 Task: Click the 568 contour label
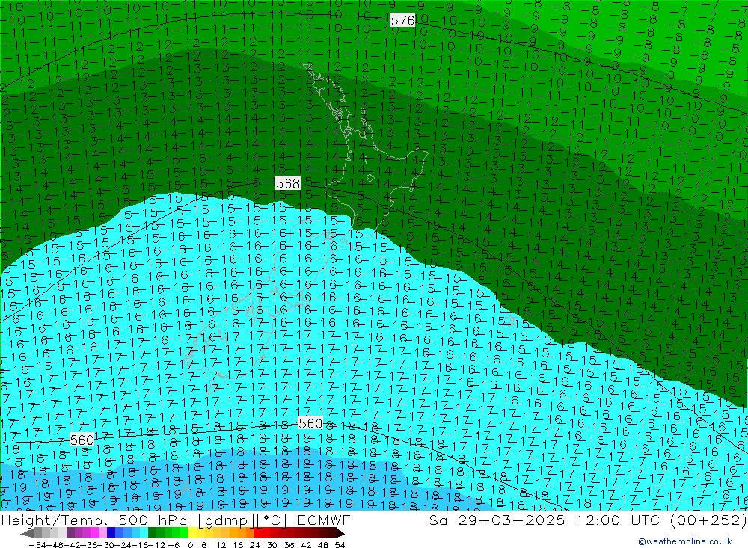(288, 183)
